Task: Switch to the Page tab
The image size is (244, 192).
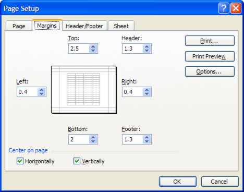Action: tap(19, 26)
